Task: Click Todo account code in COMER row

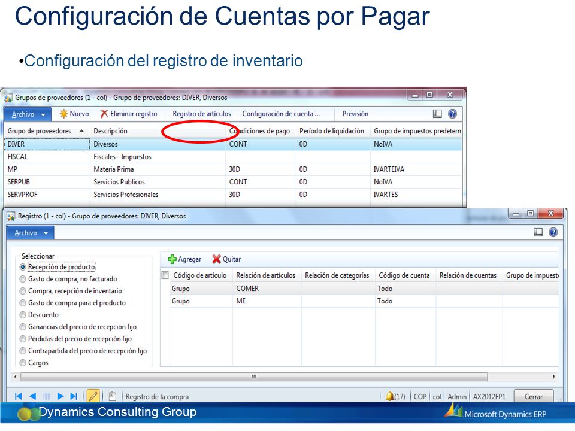Action: 405,289
